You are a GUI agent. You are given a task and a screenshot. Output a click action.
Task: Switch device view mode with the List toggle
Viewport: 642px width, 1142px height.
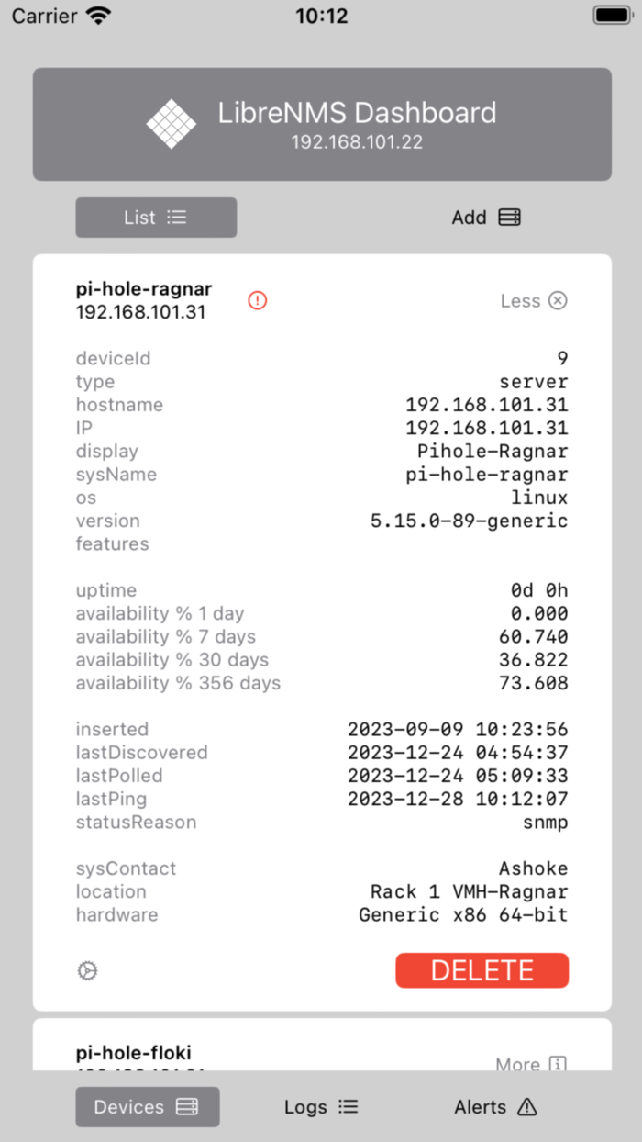pos(155,218)
